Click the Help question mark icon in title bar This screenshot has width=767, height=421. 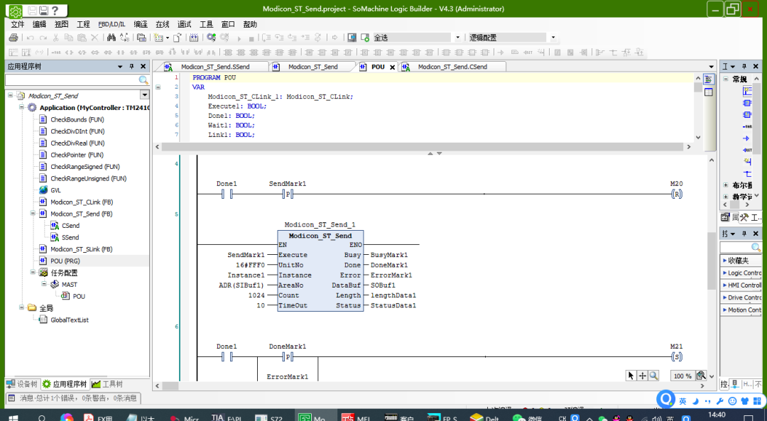pos(55,10)
